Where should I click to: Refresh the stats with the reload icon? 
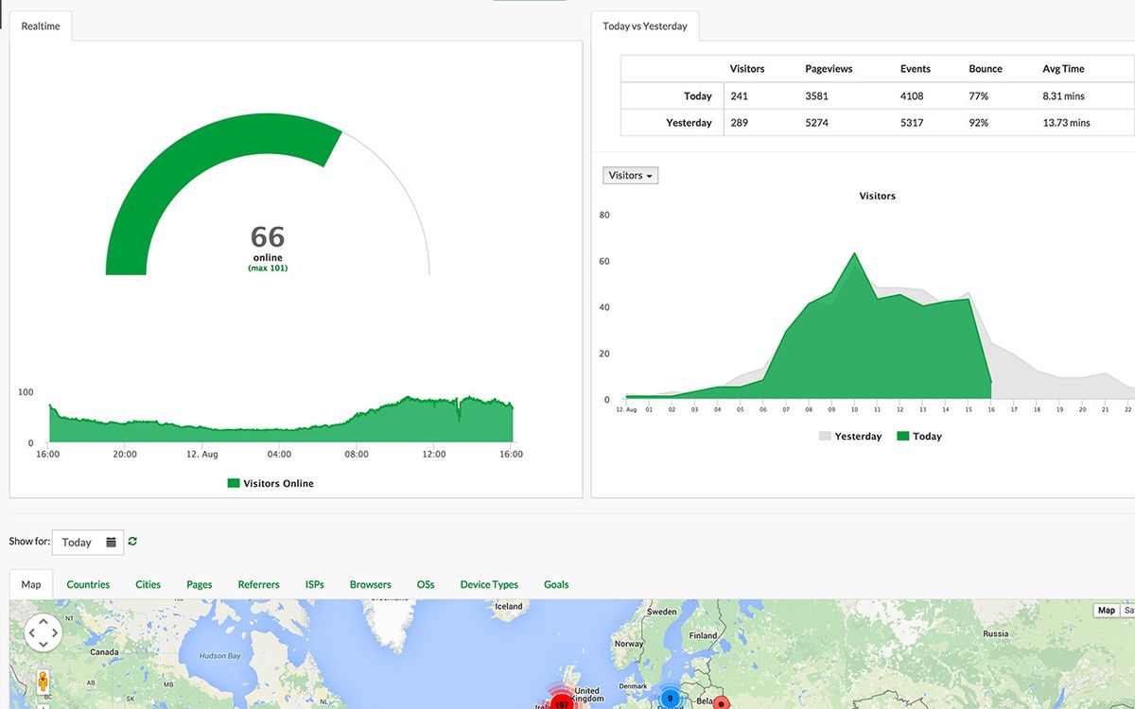(132, 541)
